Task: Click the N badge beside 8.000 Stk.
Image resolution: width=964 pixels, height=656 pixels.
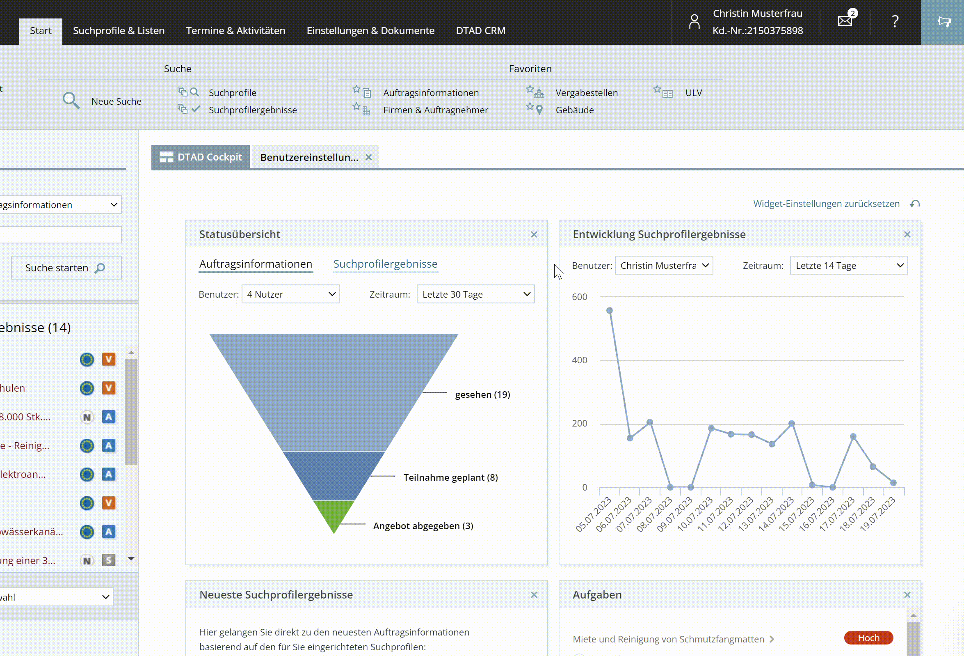Action: 87,417
